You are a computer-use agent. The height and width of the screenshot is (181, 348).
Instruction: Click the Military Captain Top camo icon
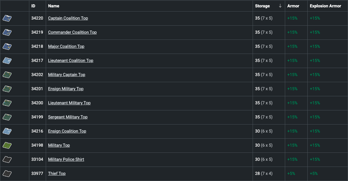pos(7,75)
